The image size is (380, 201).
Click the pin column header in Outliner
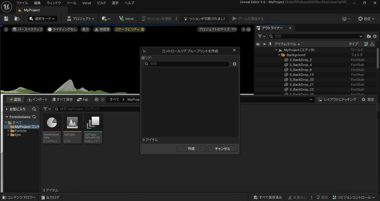[x=270, y=44]
